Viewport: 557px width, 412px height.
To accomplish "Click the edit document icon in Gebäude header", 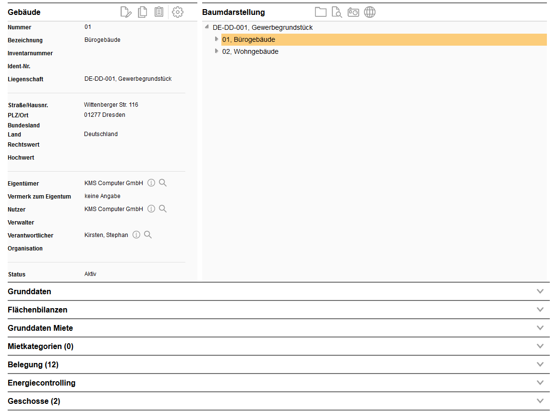I will click(126, 12).
